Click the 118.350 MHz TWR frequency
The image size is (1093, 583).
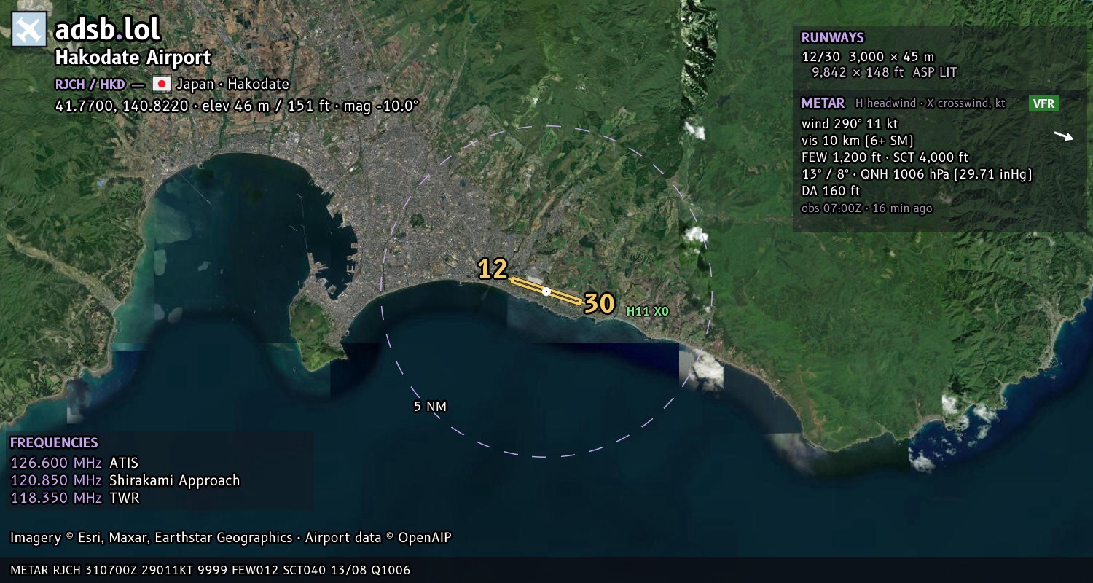pos(74,498)
